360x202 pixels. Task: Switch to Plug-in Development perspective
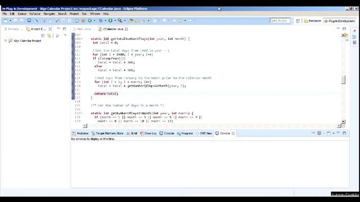(x=339, y=21)
